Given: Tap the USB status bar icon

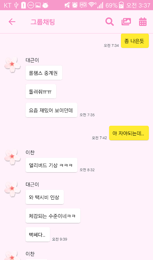Looking at the screenshot, I should point(16,5).
